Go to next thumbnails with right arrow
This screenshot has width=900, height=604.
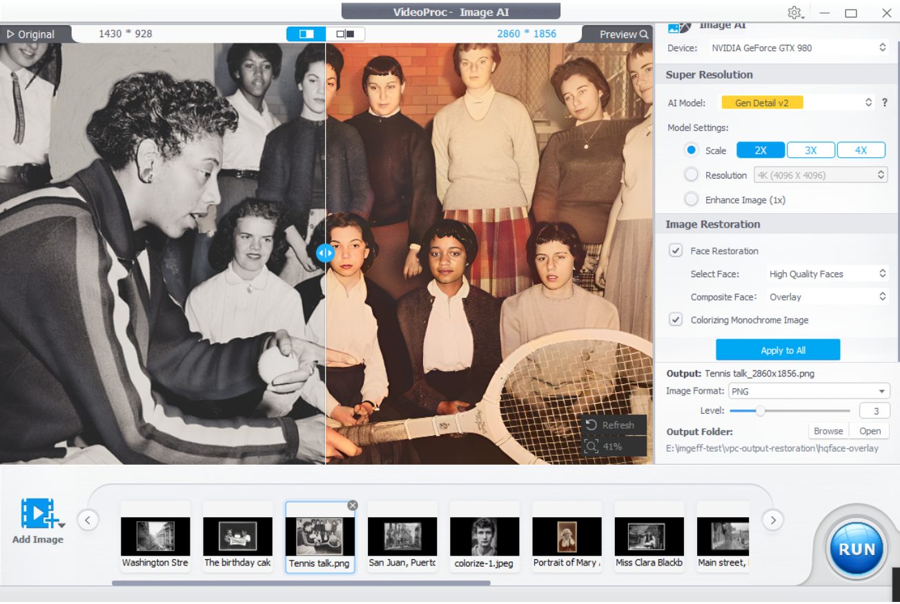[x=773, y=520]
